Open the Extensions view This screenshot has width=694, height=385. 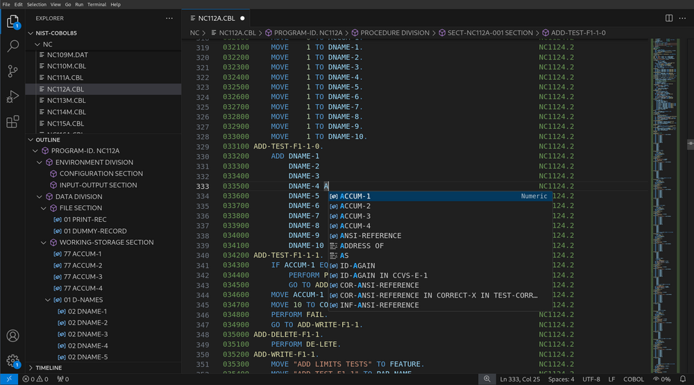12,122
